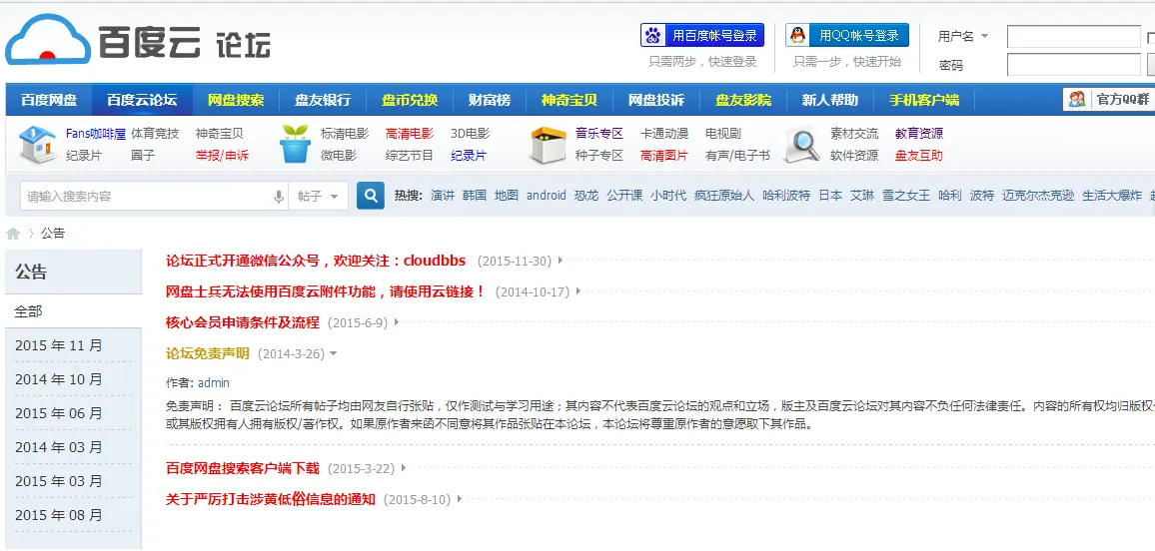Image resolution: width=1155 pixels, height=551 pixels.
Task: Select 2015 年 11 月 in sidebar
Action: (x=59, y=345)
